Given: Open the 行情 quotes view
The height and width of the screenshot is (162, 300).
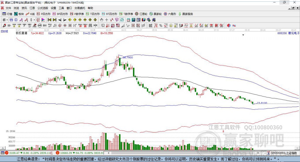Looking at the screenshot, I should coord(7,14).
